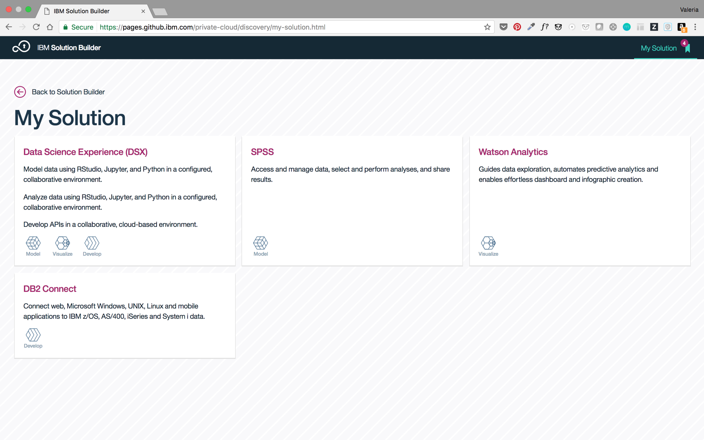Click the notification badge showing 4
704x440 pixels.
[x=684, y=43]
